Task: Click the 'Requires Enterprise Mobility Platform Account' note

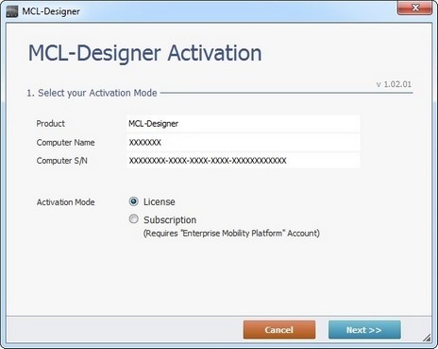Action: 231,234
